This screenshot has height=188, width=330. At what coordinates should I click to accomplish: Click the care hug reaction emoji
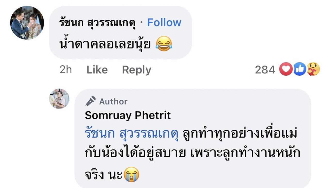[313, 69]
